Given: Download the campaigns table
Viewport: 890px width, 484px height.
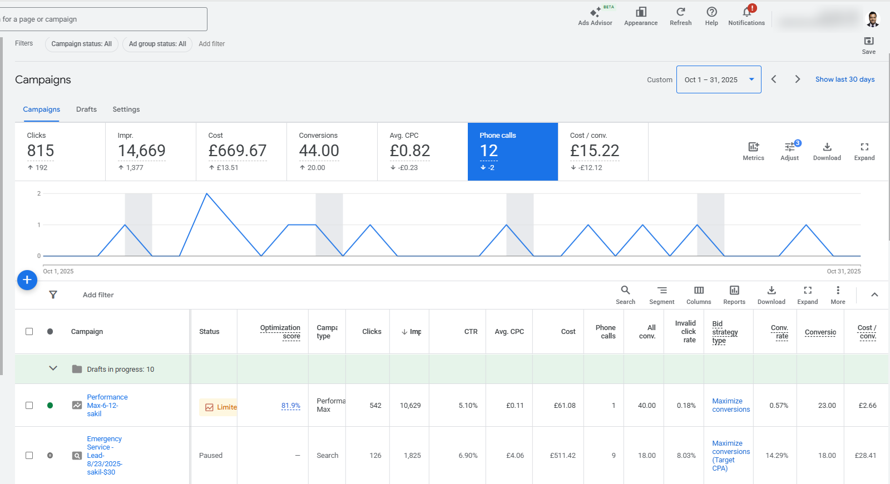Looking at the screenshot, I should pyautogui.click(x=771, y=295).
